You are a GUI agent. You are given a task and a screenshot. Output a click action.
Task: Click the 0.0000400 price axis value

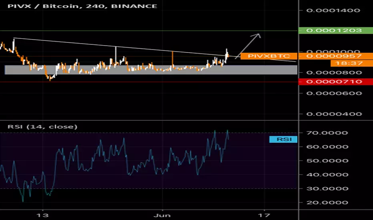[x=334, y=114]
